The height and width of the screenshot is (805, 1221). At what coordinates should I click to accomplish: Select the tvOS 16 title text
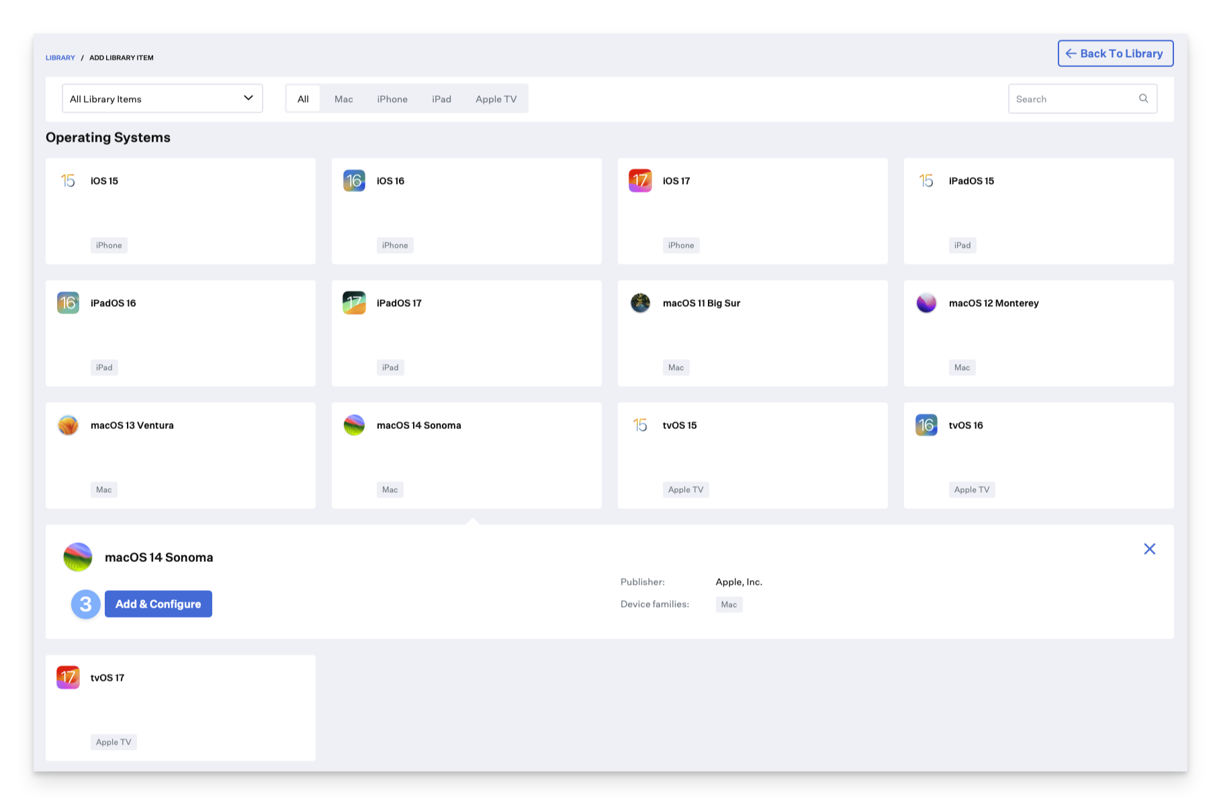click(x=966, y=425)
